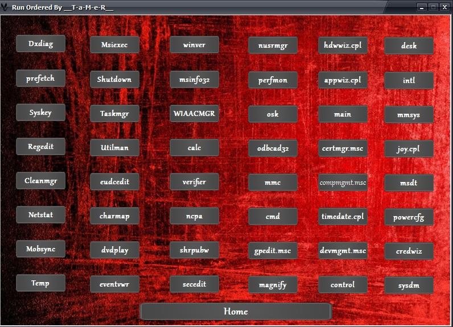Click the credwiz button
Image resolution: width=453 pixels, height=327 pixels.
pos(409,251)
